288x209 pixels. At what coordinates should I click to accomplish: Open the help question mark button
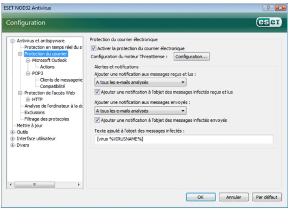click(x=268, y=8)
